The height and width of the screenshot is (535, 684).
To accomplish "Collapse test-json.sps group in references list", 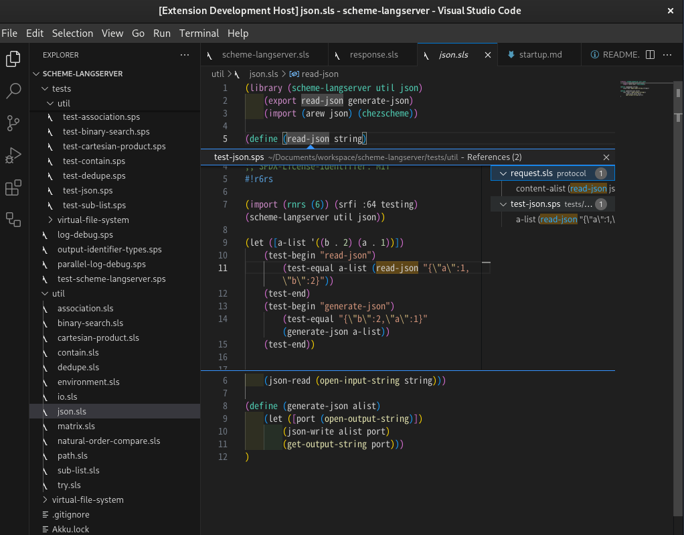I will click(503, 204).
